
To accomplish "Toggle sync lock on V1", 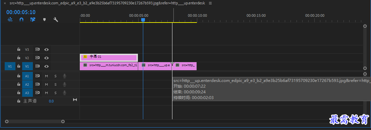I will 37,66.
